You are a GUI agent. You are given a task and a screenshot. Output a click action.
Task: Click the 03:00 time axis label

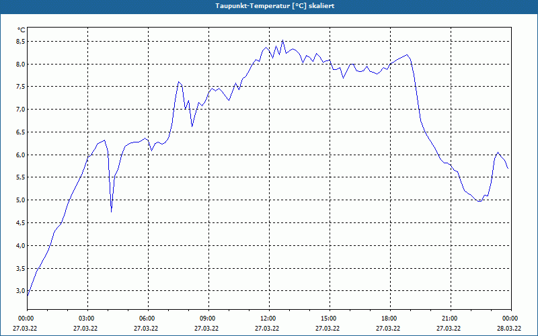[x=88, y=319]
